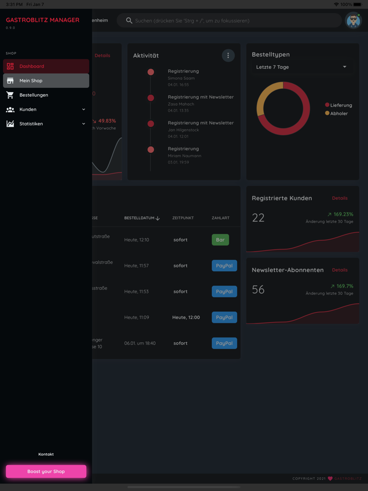The image size is (368, 491).
Task: Click the Zahlart column header
Action: [x=220, y=218]
